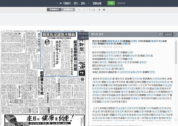The width and height of the screenshot is (178, 126).
Task: Open the 공감게시판 link
Action: [x=121, y=3]
